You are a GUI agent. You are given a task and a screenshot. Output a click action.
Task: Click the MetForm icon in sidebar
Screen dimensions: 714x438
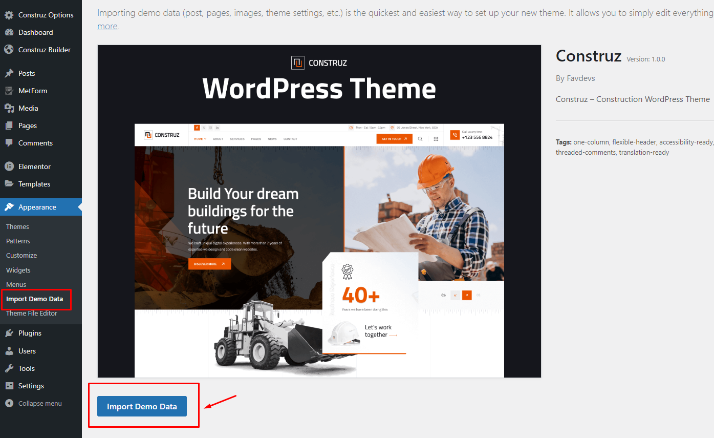tap(9, 91)
